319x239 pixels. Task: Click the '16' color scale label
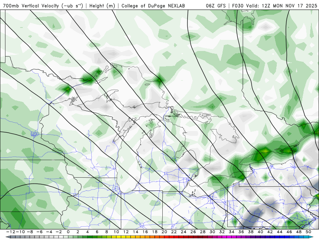point(145,232)
